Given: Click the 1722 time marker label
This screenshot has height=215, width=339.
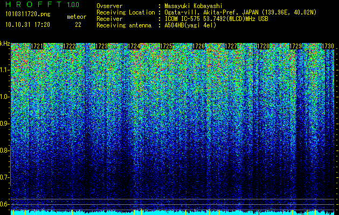Looking at the screenshot, I should [x=69, y=46].
